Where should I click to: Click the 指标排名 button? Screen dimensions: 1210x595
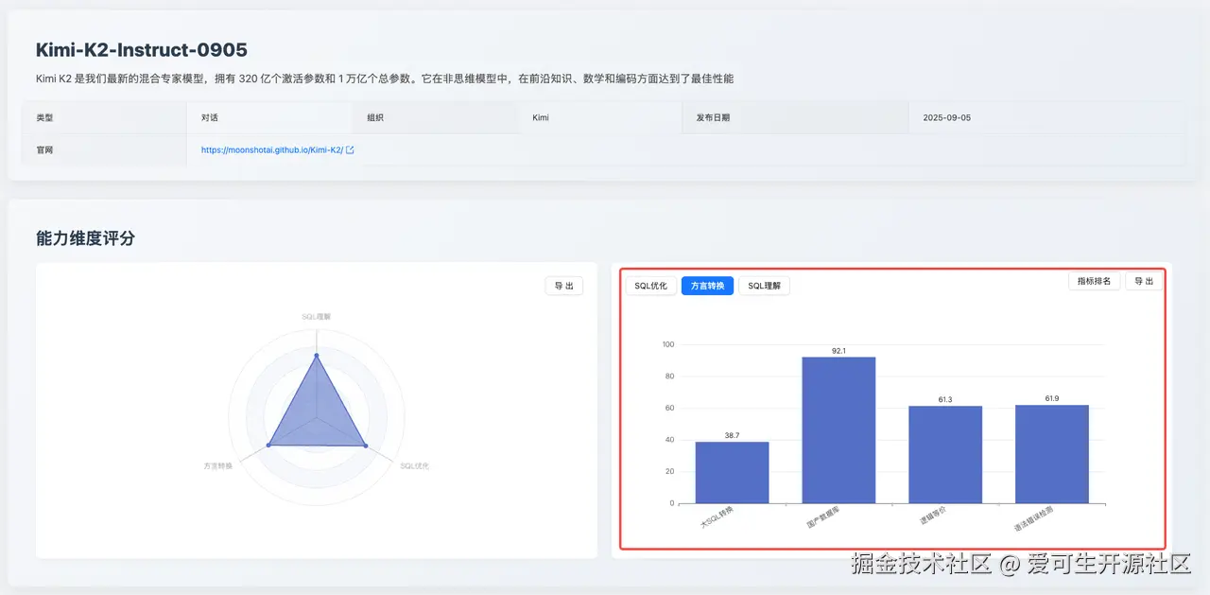(x=1095, y=281)
